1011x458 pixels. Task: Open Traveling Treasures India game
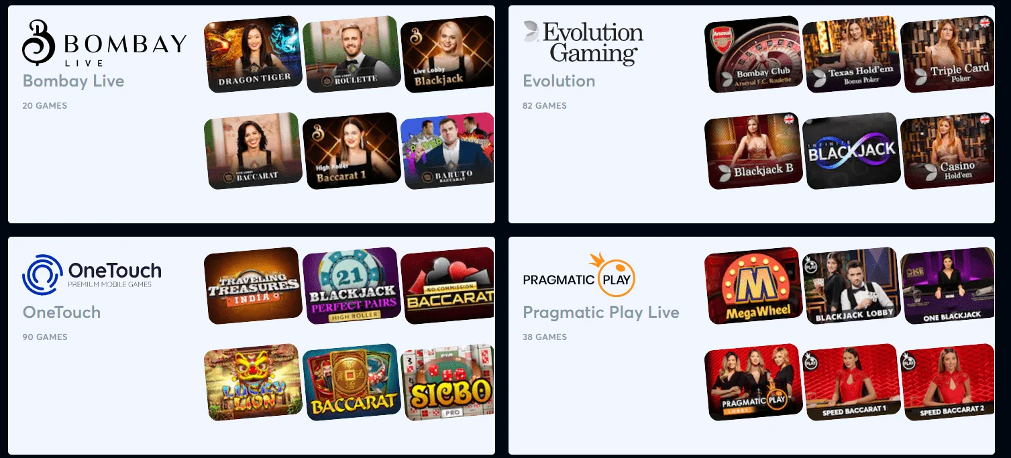pos(252,286)
